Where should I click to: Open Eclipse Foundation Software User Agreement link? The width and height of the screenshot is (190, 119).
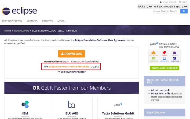click(101, 40)
